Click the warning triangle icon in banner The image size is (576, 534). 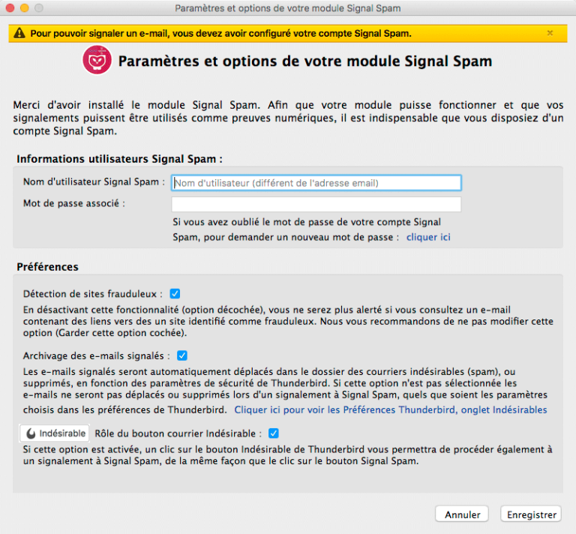point(19,34)
